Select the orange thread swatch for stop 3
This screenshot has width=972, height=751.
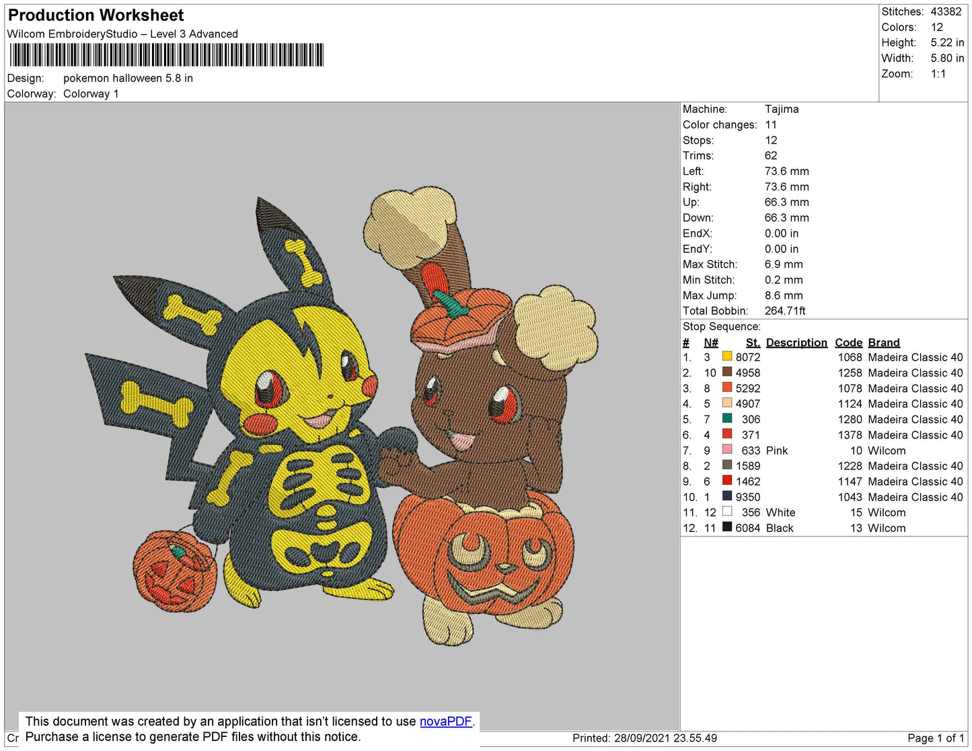pyautogui.click(x=727, y=387)
